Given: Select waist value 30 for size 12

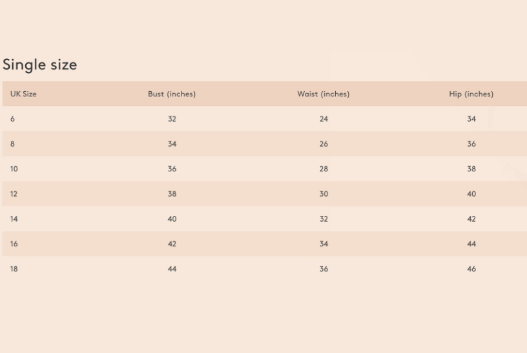Looking at the screenshot, I should click(x=324, y=194).
